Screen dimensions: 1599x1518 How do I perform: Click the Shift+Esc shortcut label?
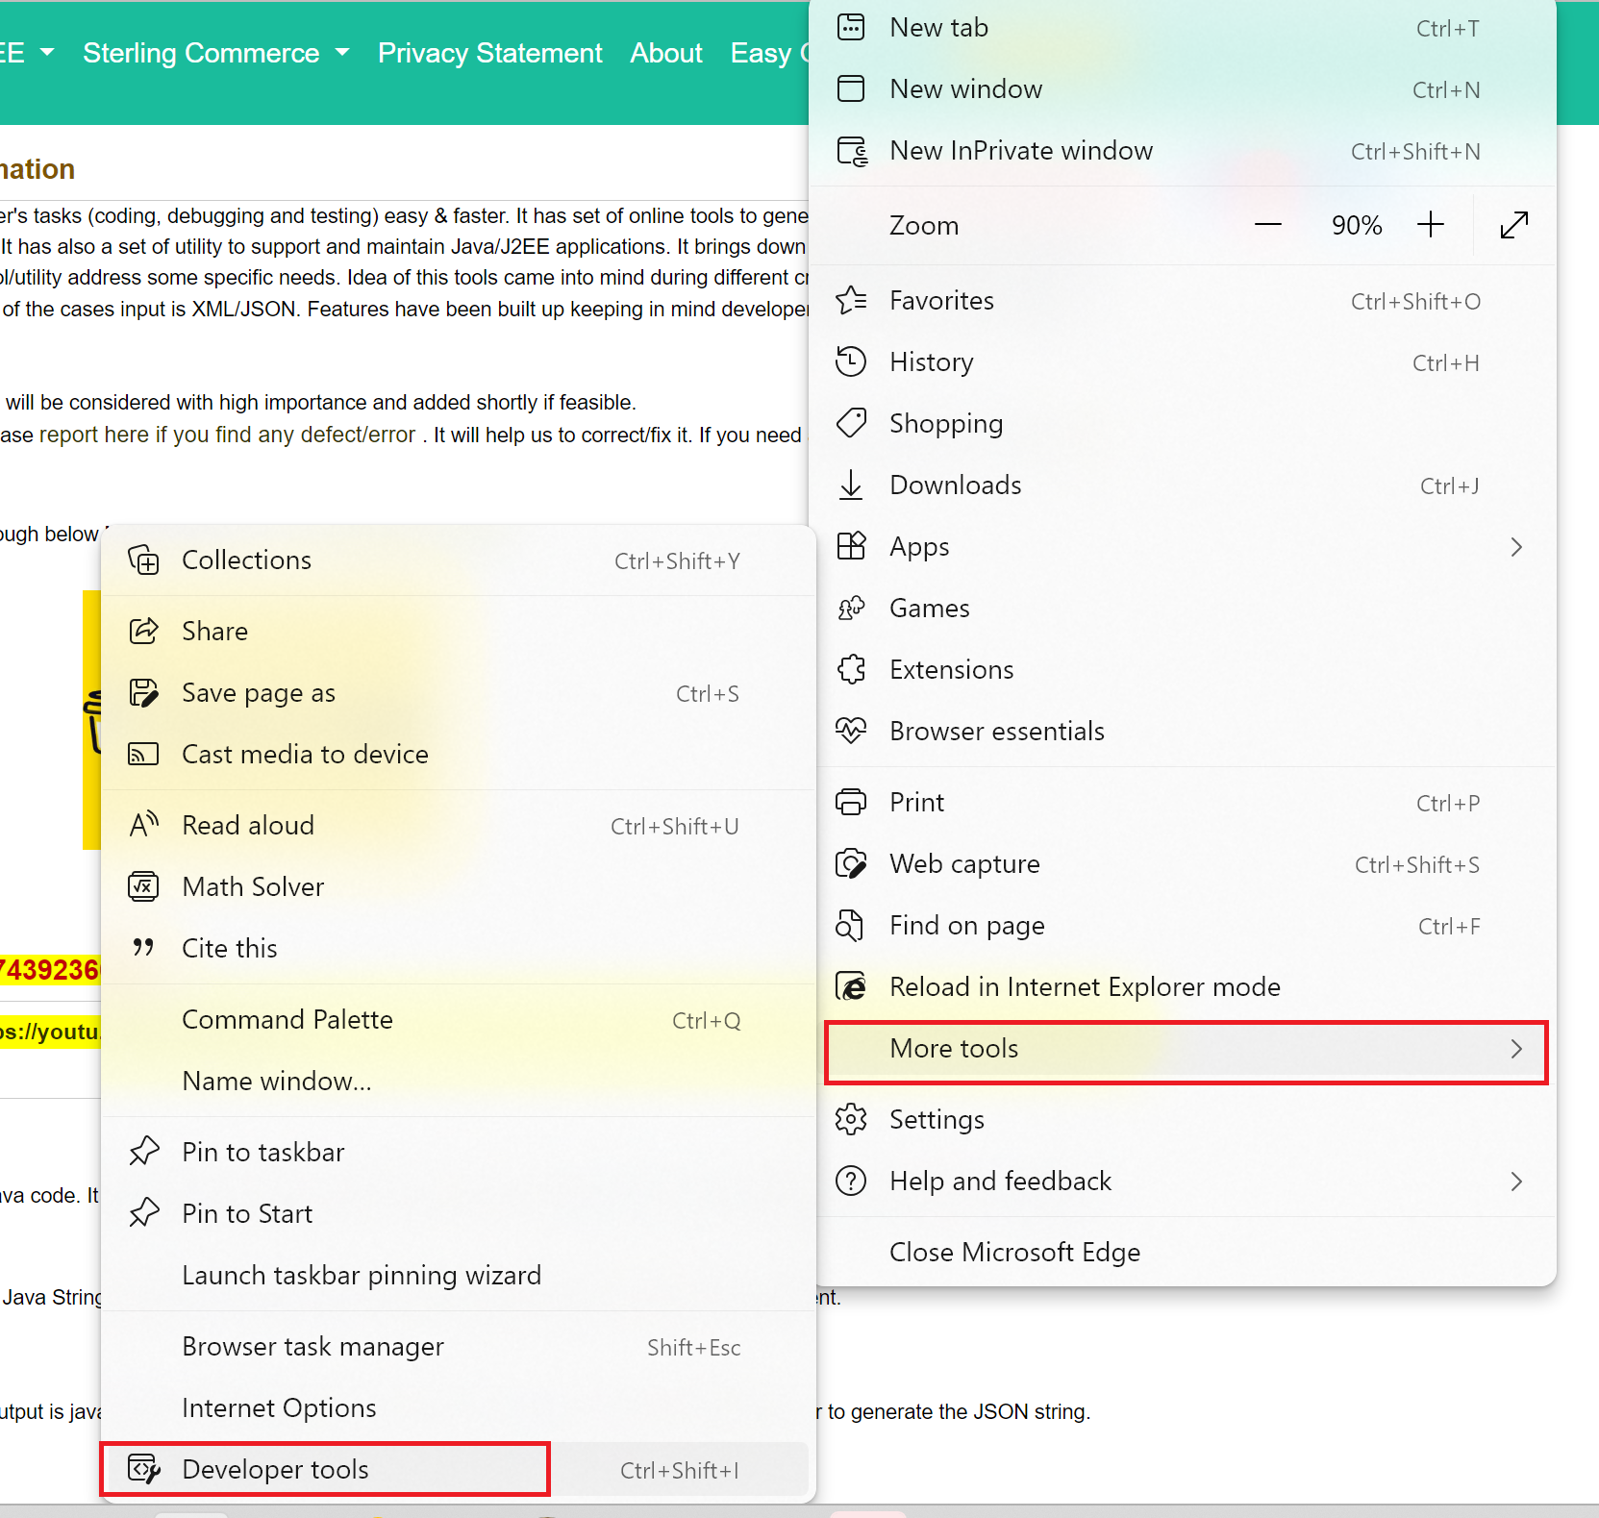click(x=694, y=1348)
